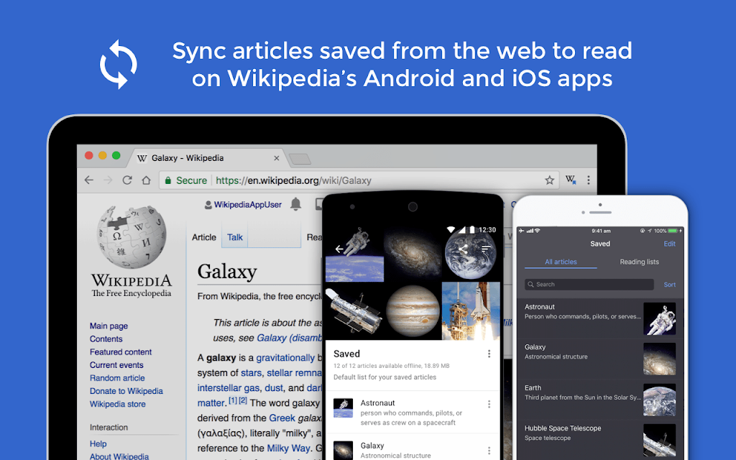Reload the Galaxy Wikipedia page
Screen dimensions: 736x460
coord(127,180)
